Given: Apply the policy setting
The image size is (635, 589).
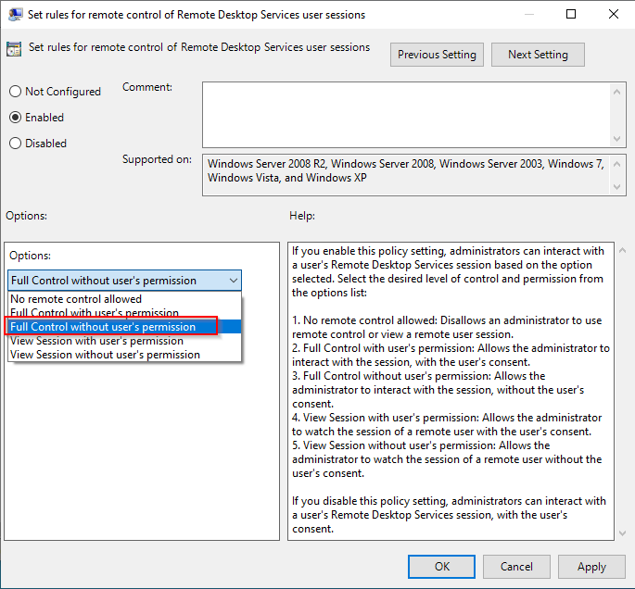Looking at the screenshot, I should (x=591, y=566).
